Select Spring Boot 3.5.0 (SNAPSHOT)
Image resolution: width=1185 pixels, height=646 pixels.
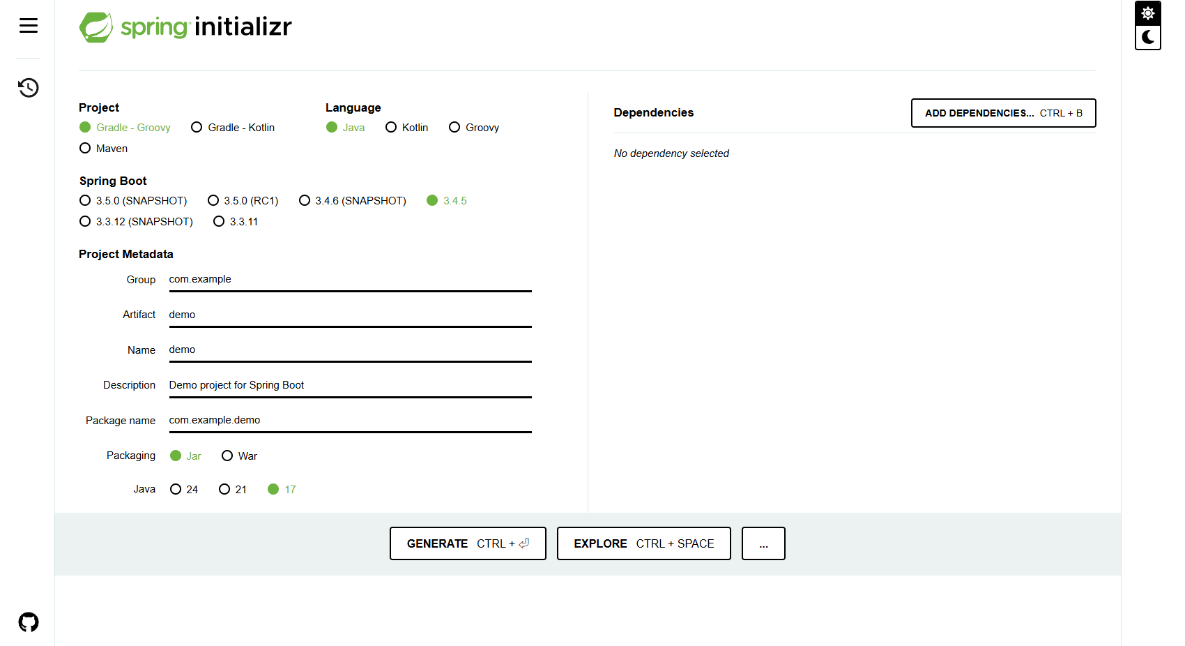click(133, 201)
